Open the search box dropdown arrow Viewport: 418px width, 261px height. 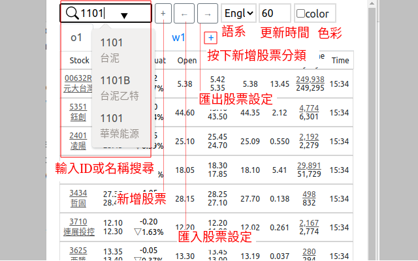[x=124, y=16]
